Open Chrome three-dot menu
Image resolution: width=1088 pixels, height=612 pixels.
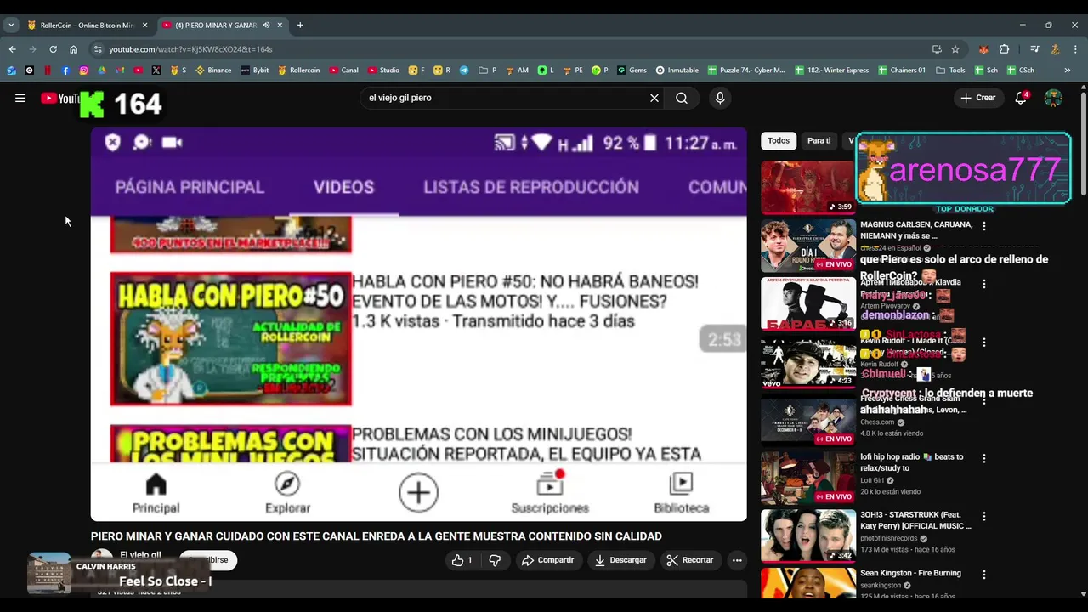pos(1075,49)
